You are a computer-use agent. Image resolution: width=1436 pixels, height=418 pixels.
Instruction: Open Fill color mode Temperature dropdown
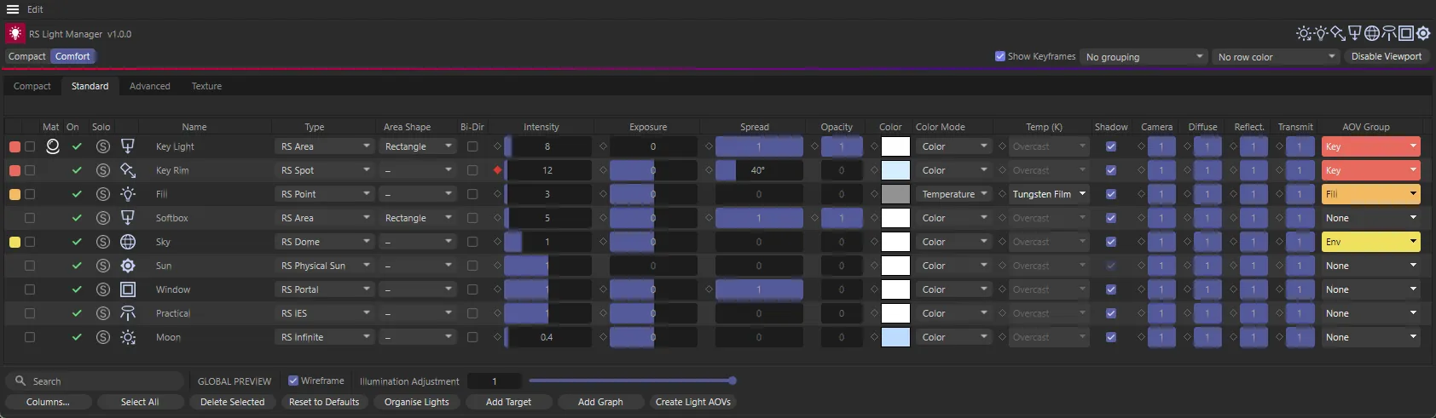tap(954, 194)
